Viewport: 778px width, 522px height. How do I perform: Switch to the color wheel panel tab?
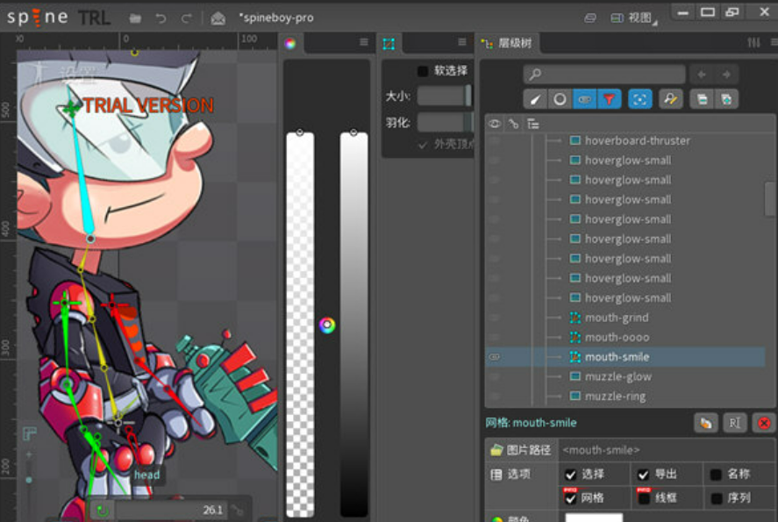(x=290, y=44)
